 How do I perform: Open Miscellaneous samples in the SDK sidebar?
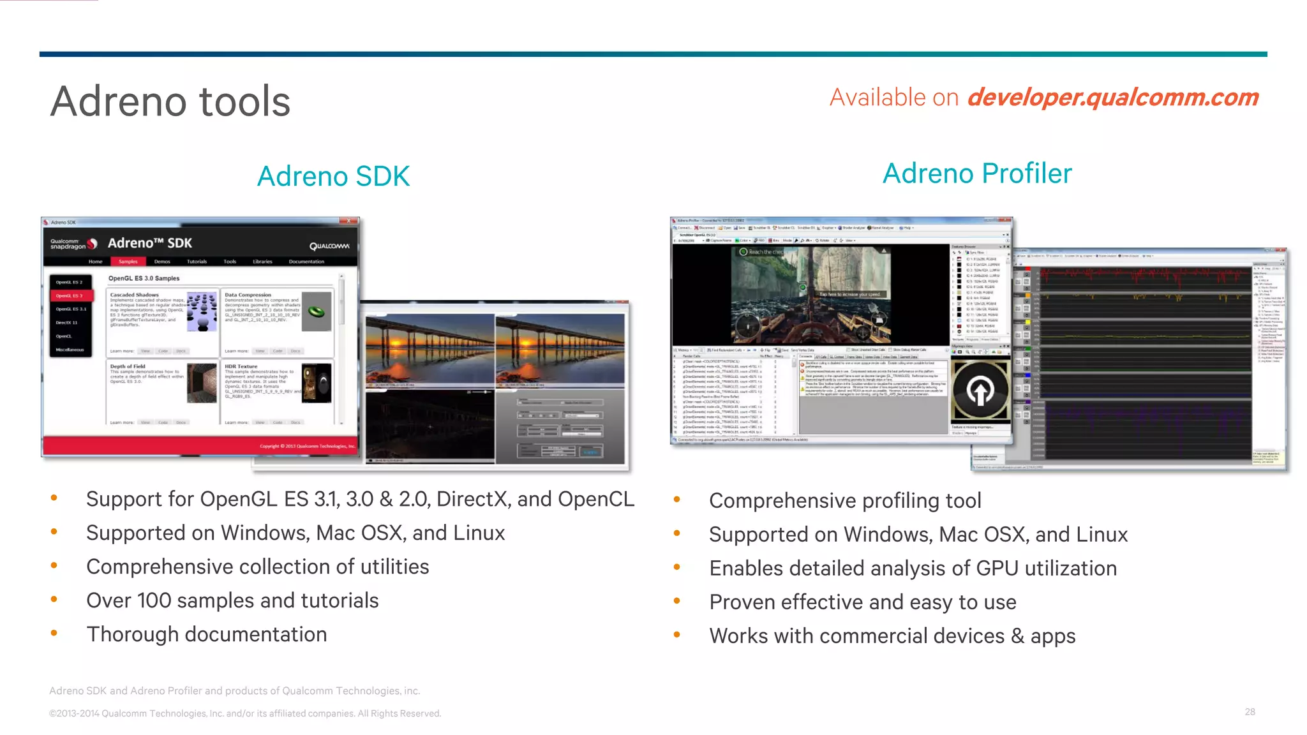coord(70,350)
